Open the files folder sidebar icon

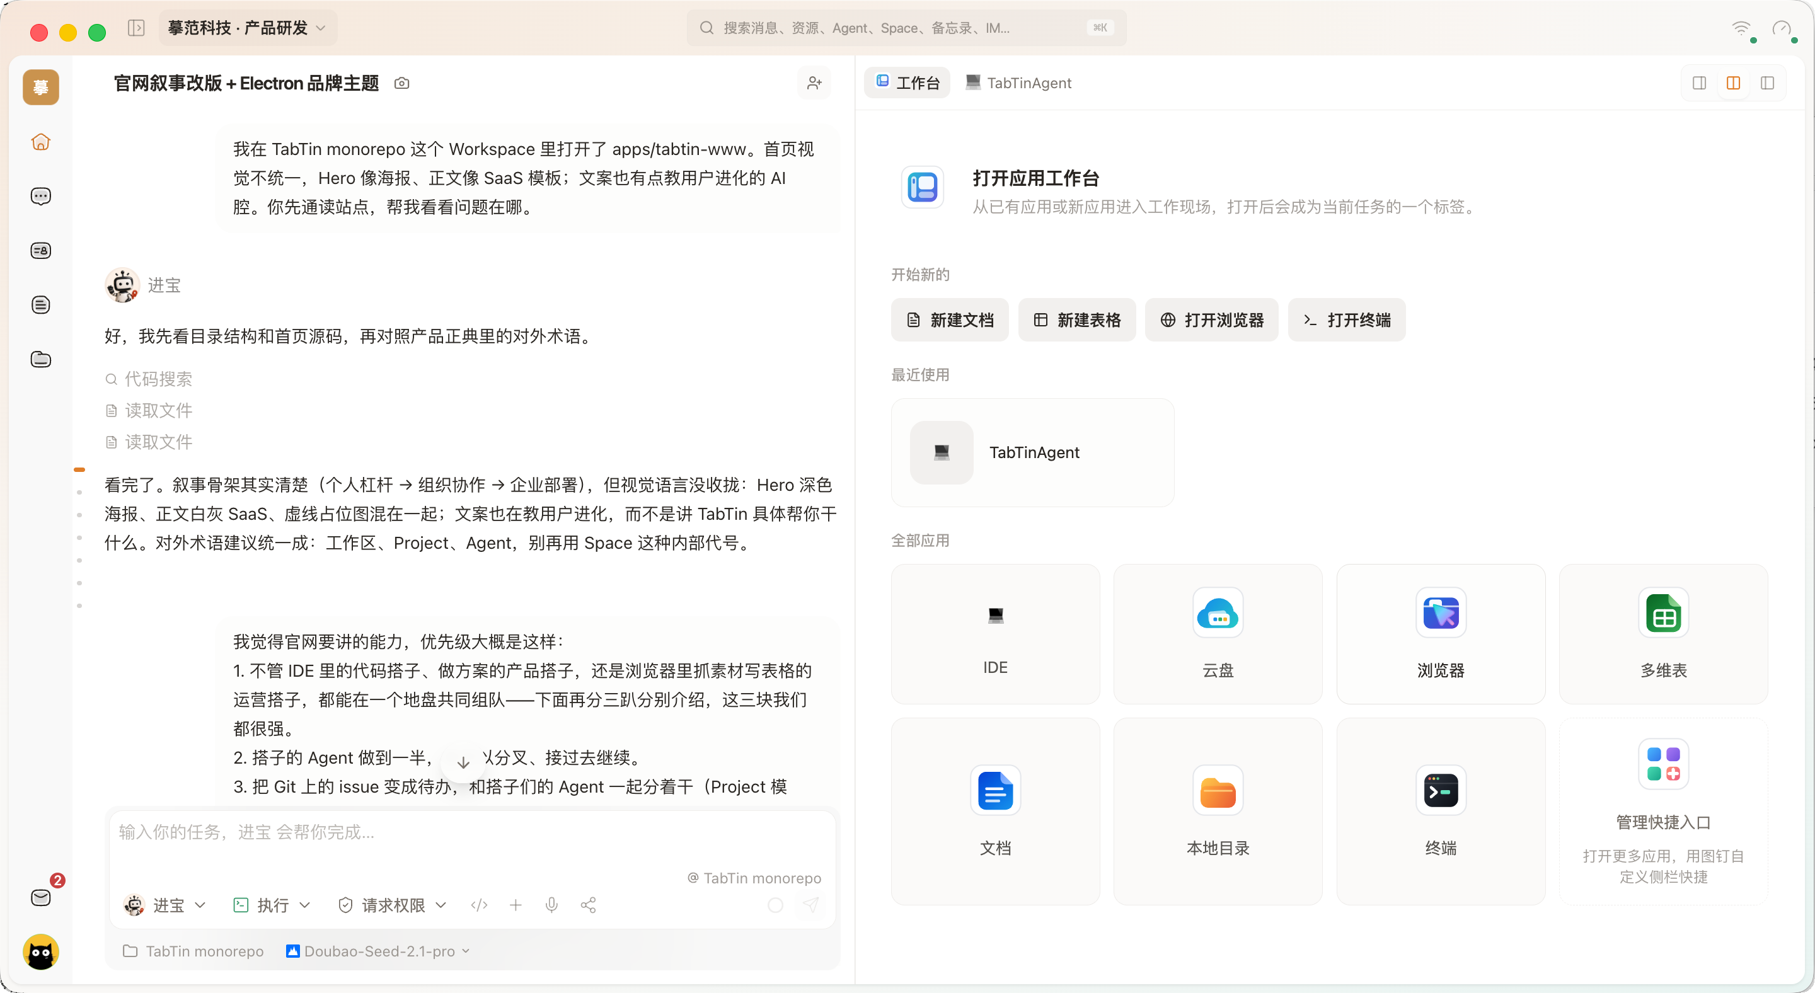tap(41, 359)
